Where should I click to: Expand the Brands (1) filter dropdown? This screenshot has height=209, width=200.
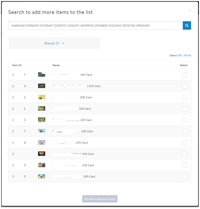(52, 43)
